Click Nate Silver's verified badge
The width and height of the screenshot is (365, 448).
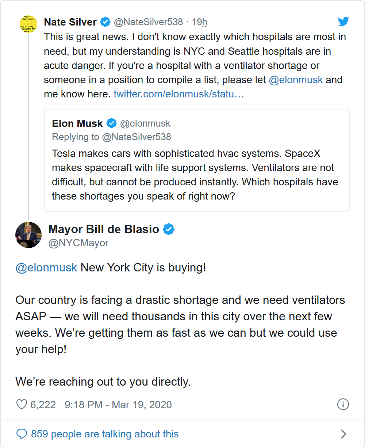coord(105,22)
